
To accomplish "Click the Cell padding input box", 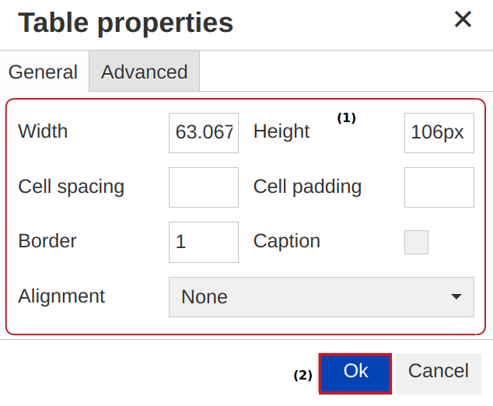I will coord(439,187).
